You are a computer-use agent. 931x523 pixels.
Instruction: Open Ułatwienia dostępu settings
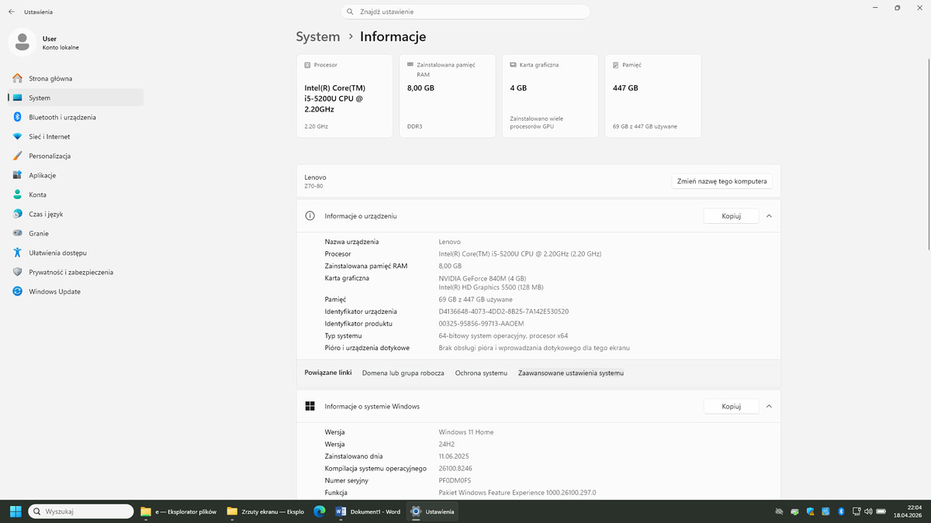[x=75, y=253]
